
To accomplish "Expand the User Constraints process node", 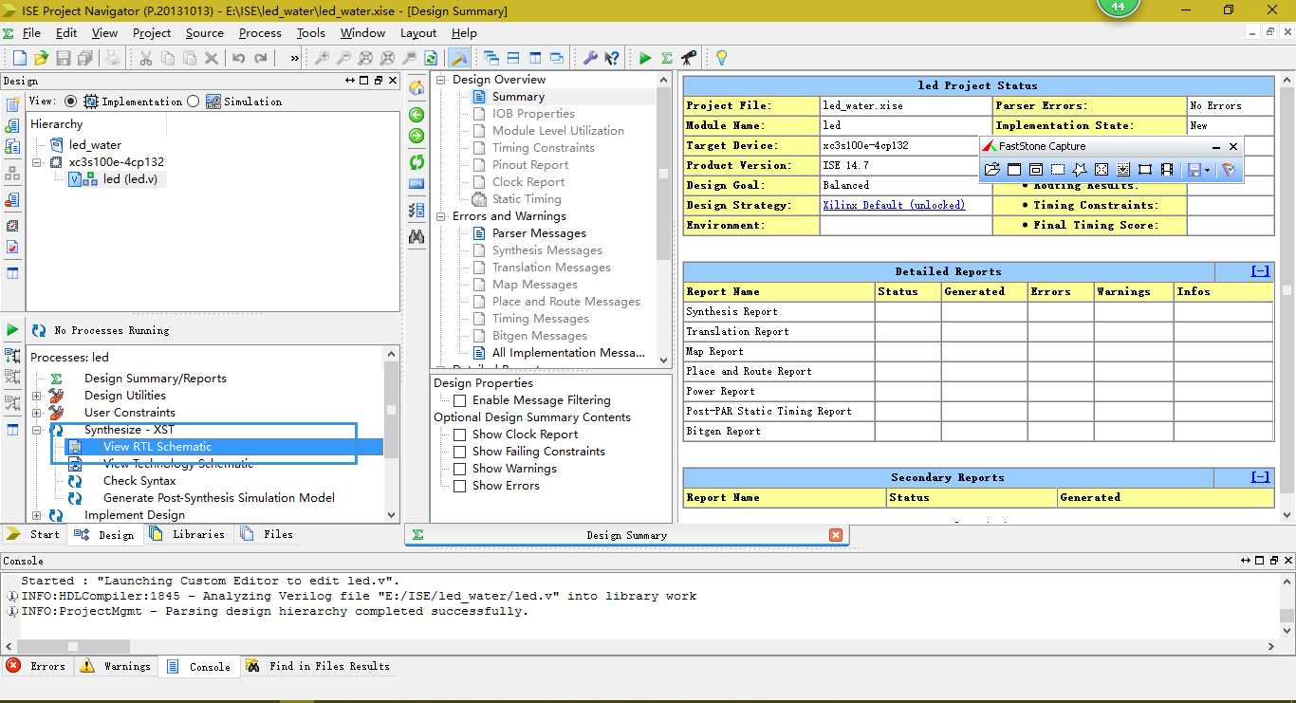I will pyautogui.click(x=36, y=413).
